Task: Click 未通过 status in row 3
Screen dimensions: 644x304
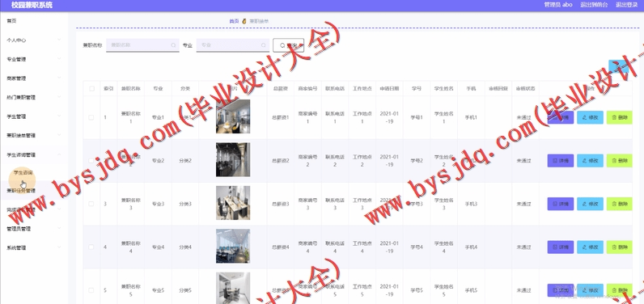Action: tap(524, 204)
